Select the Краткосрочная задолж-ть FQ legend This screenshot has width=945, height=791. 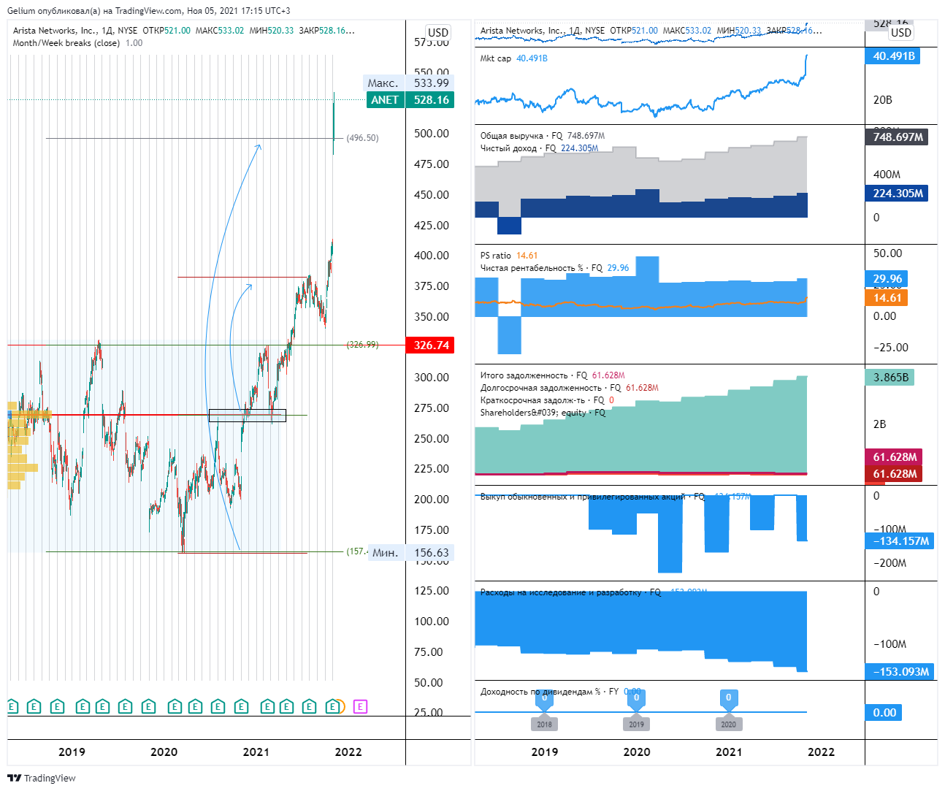tap(547, 400)
